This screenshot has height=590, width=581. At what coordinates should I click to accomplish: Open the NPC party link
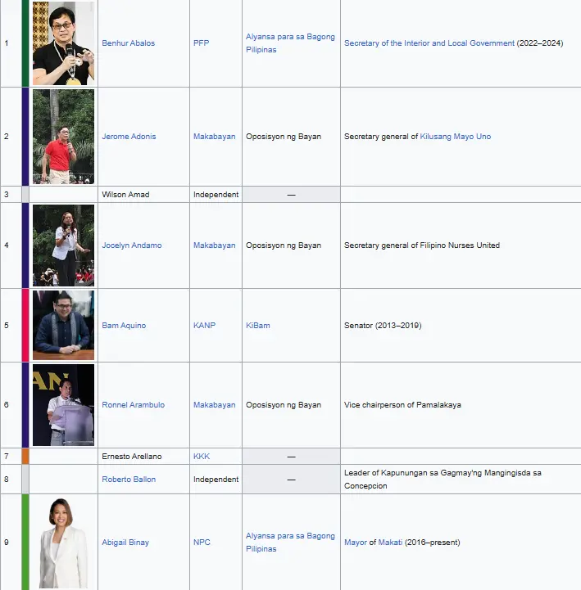202,543
